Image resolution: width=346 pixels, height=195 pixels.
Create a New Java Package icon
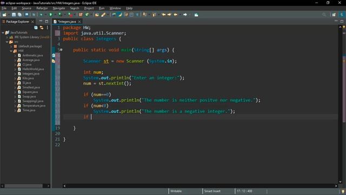click(81, 15)
